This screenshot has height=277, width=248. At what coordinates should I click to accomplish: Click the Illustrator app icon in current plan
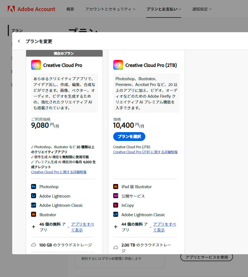click(x=34, y=215)
